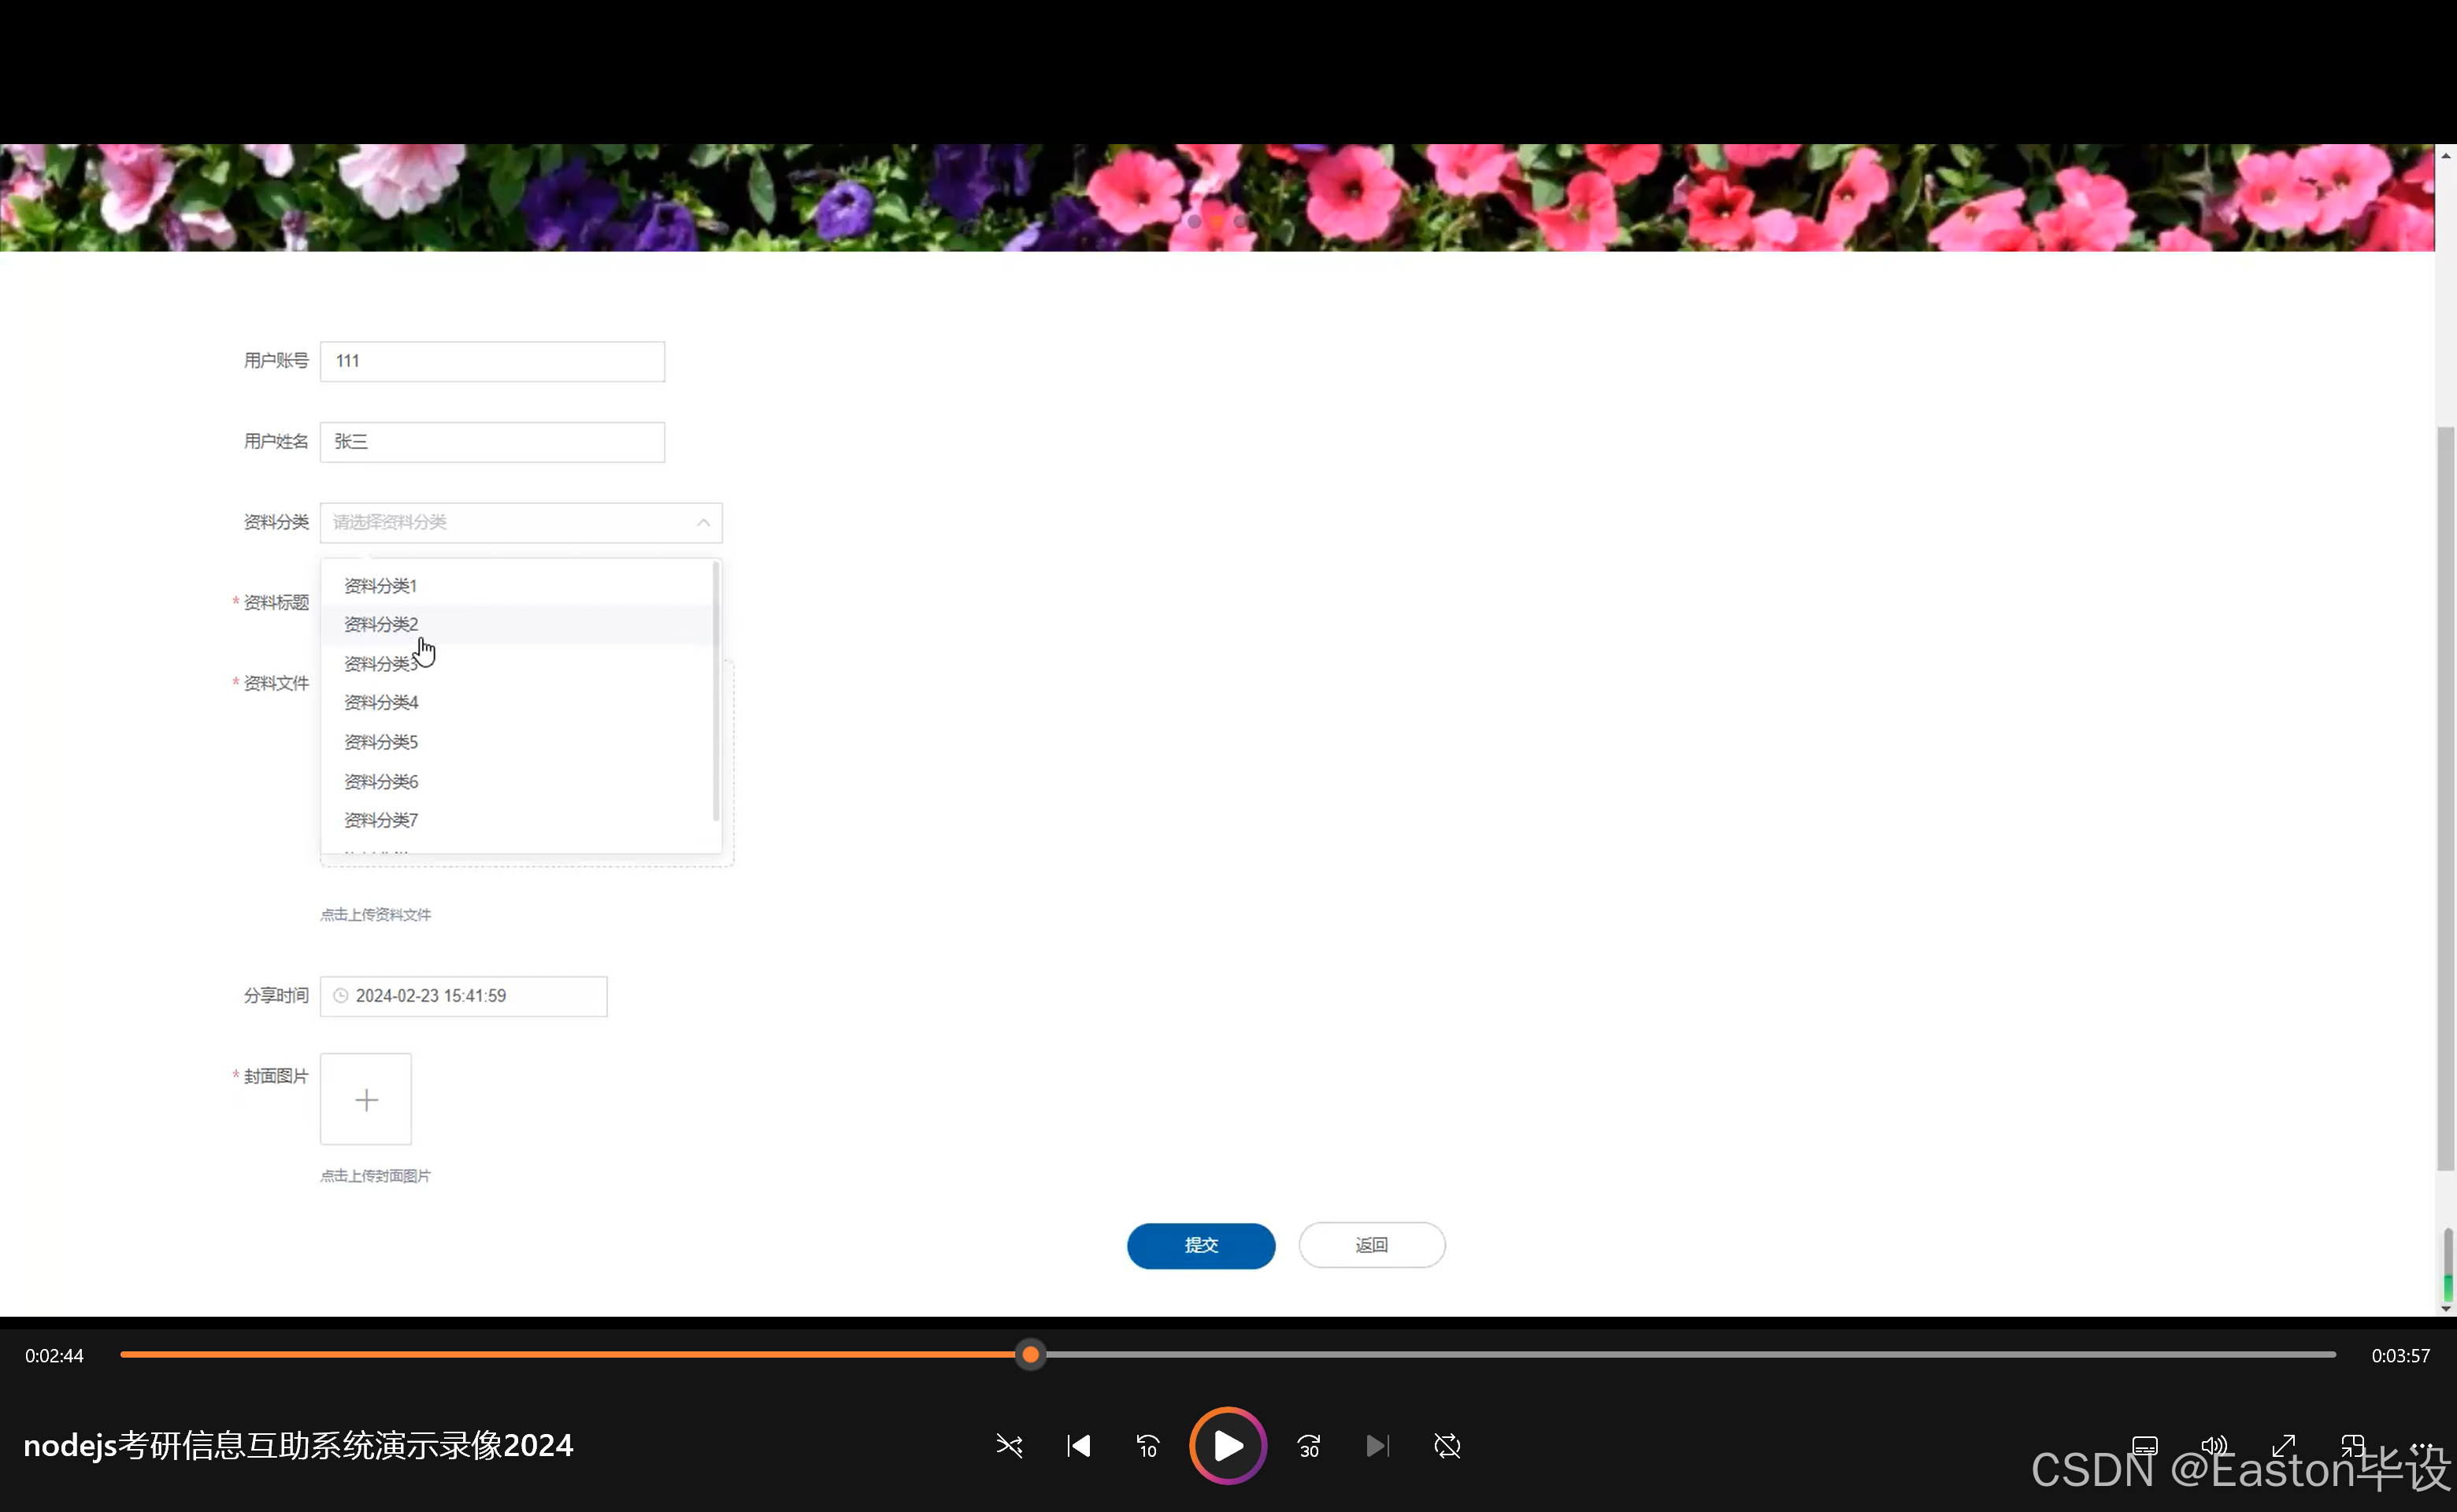Image resolution: width=2457 pixels, height=1512 pixels.
Task: Open the subtitles captions icon
Action: pos(2144,1446)
